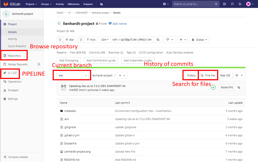258x163 pixels.
Task: Click the Find file button
Action: [208, 75]
